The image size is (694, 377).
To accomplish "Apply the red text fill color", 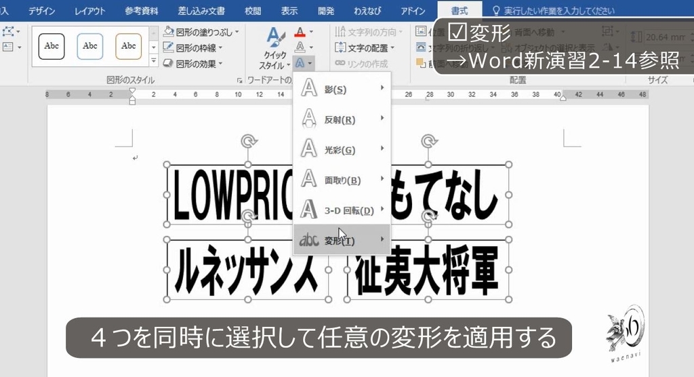I will [300, 32].
